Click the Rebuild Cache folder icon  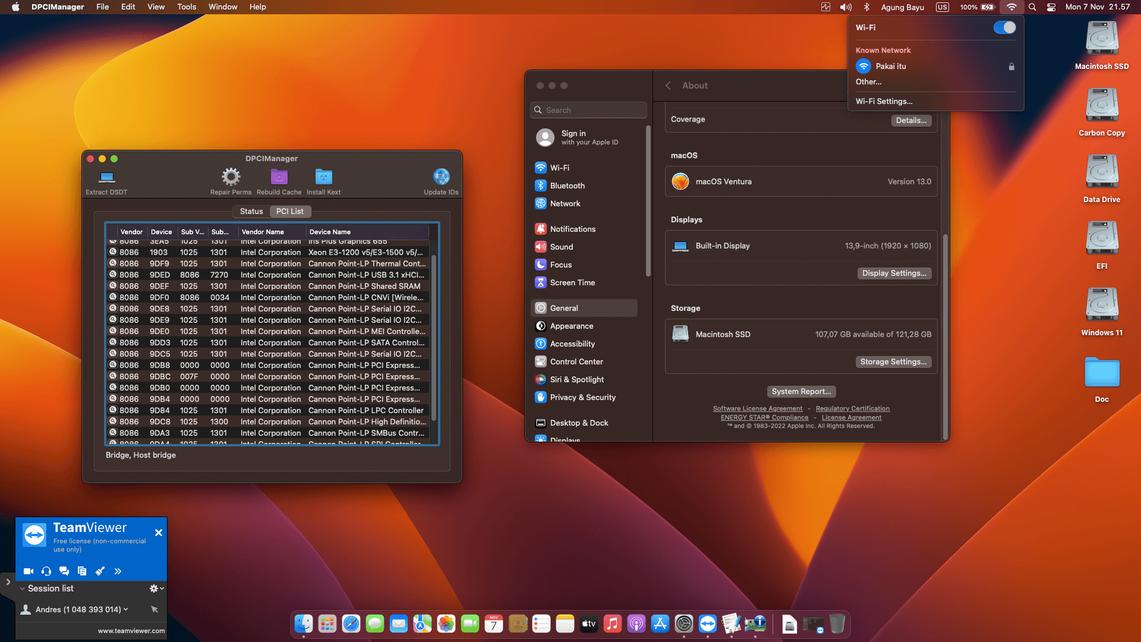279,177
